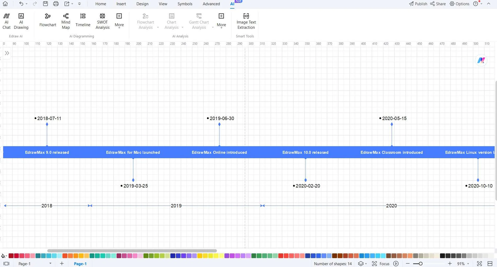497x267 pixels.
Task: Open Flowchart Analysis tool
Action: tap(146, 21)
